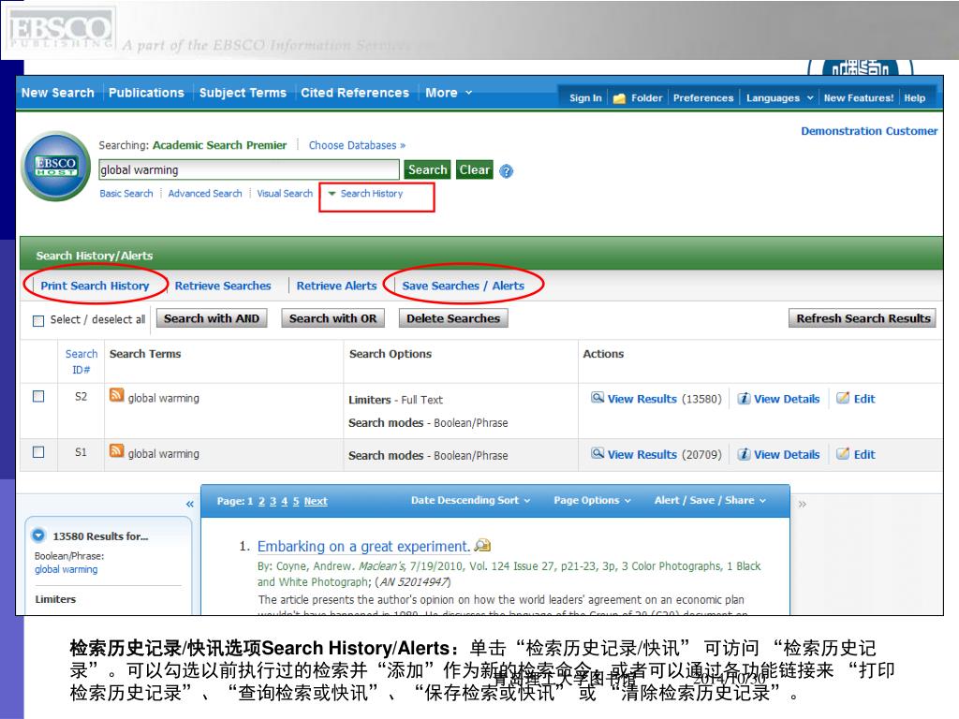
Task: Open Help in the top bar
Action: (x=914, y=97)
